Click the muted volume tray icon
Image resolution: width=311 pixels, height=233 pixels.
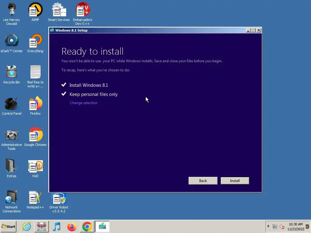coord(282,226)
